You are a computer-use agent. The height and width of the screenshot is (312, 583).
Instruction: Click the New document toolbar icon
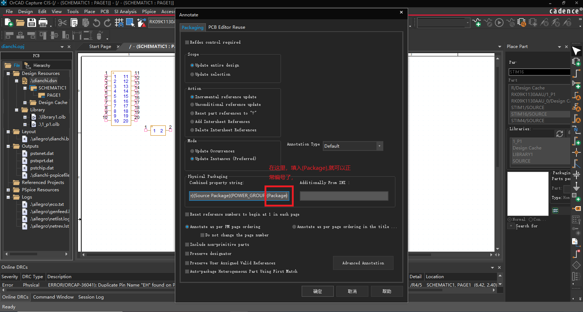(9, 23)
